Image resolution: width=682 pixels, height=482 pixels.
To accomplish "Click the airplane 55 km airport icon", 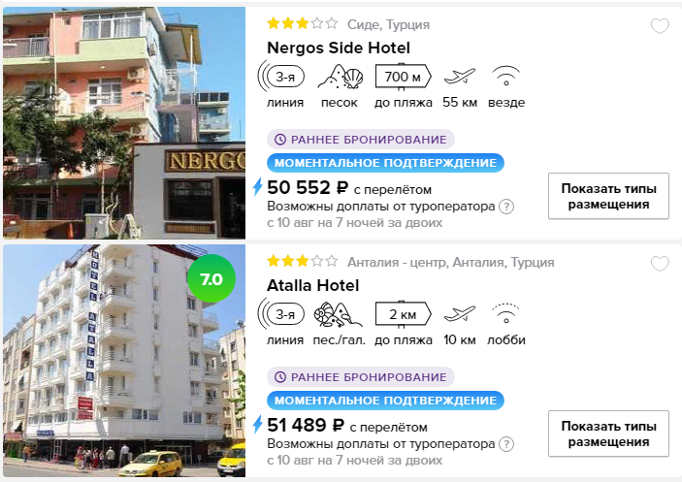I will 460,77.
